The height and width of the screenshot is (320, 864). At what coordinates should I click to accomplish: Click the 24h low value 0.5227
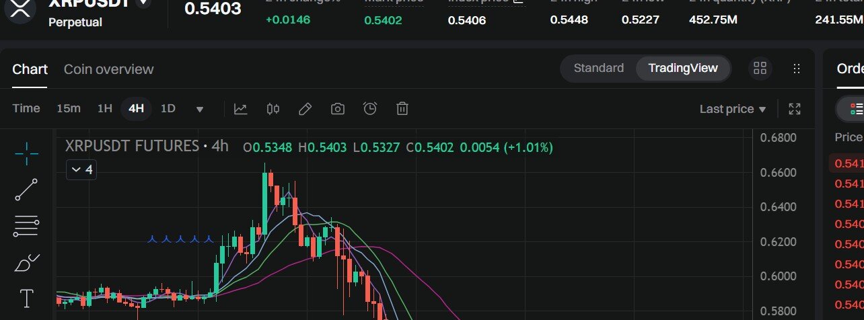click(641, 20)
